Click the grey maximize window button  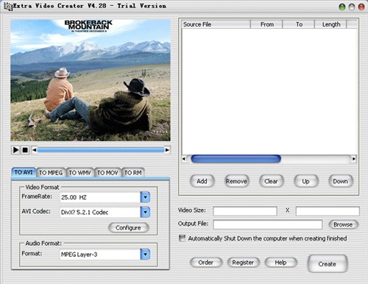pos(352,7)
